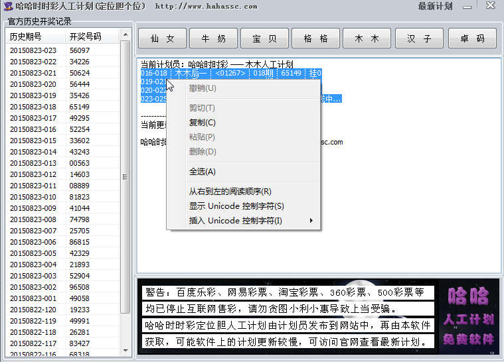
Task: Click the 历史期号 column header
Action: pos(36,36)
